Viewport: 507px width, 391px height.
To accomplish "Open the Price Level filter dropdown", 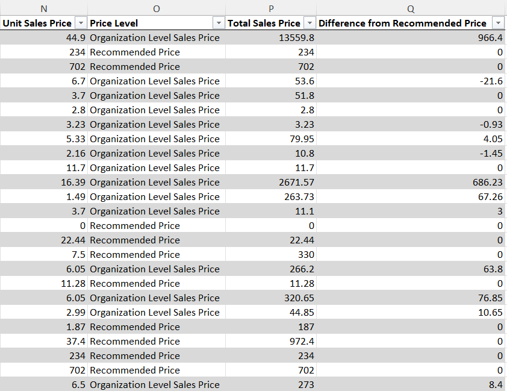I will pyautogui.click(x=219, y=23).
